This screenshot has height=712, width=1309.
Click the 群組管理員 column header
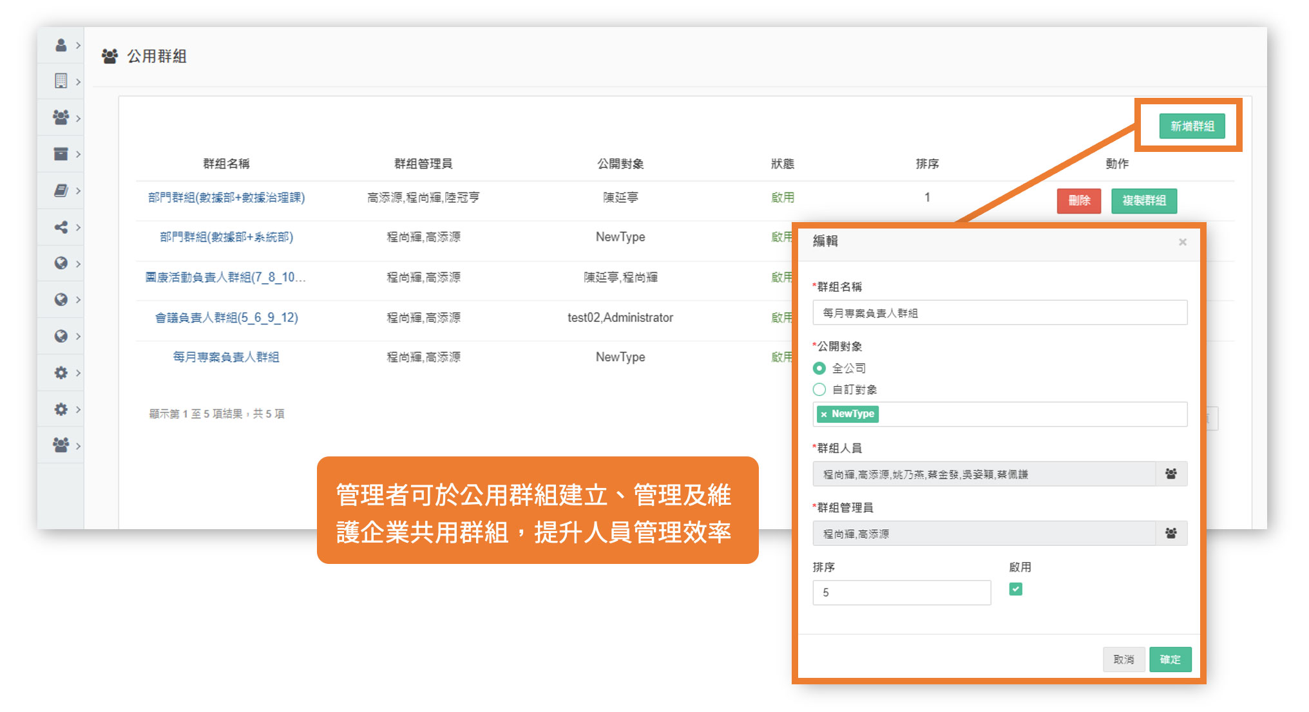click(423, 164)
